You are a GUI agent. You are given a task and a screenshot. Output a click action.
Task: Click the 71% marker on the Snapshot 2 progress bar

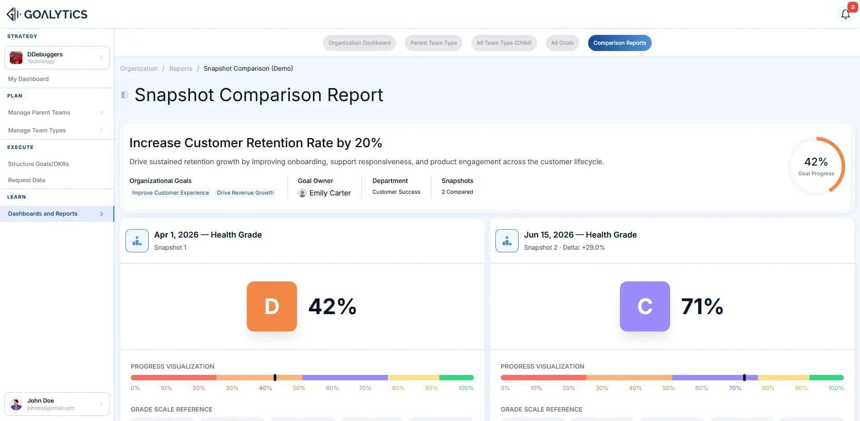coord(744,378)
